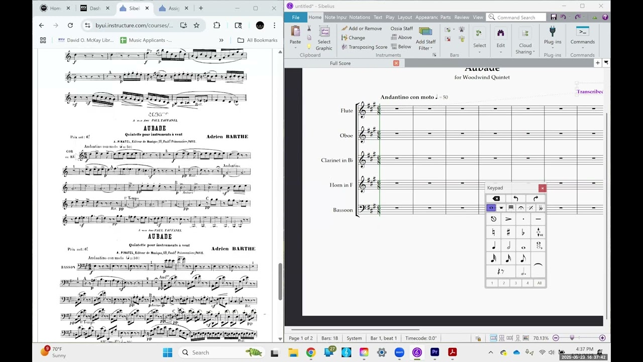Show hidden system tray icons
The height and width of the screenshot is (362, 643).
(x=491, y=352)
